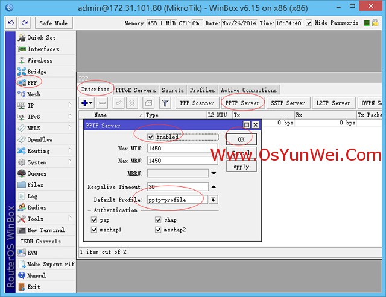Open Quick Set from sidebar
Image resolution: width=386 pixels, height=297 pixels.
[46, 37]
